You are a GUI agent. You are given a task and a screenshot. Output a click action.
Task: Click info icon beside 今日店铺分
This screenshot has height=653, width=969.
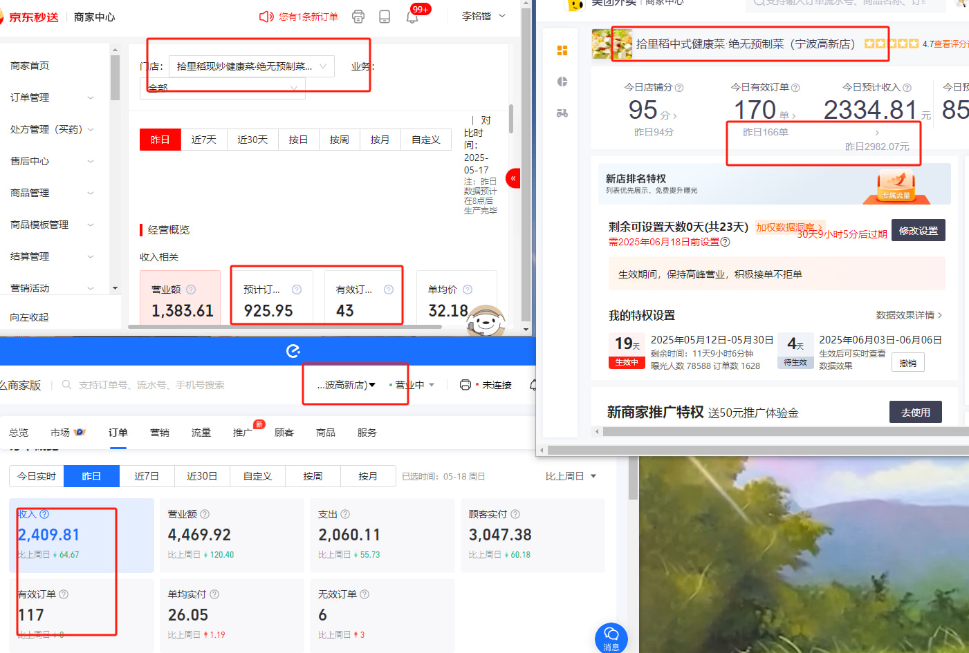679,88
